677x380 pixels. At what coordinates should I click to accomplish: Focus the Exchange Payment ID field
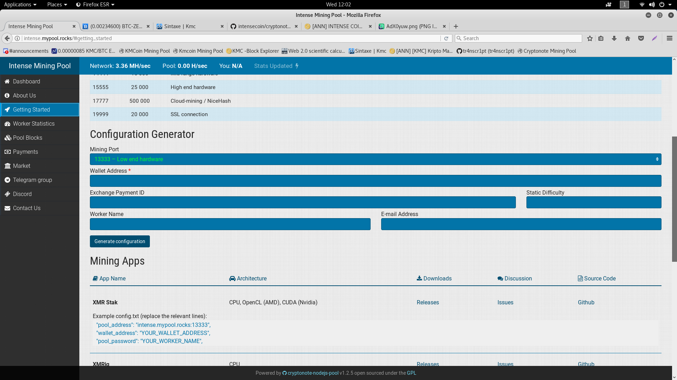[303, 202]
